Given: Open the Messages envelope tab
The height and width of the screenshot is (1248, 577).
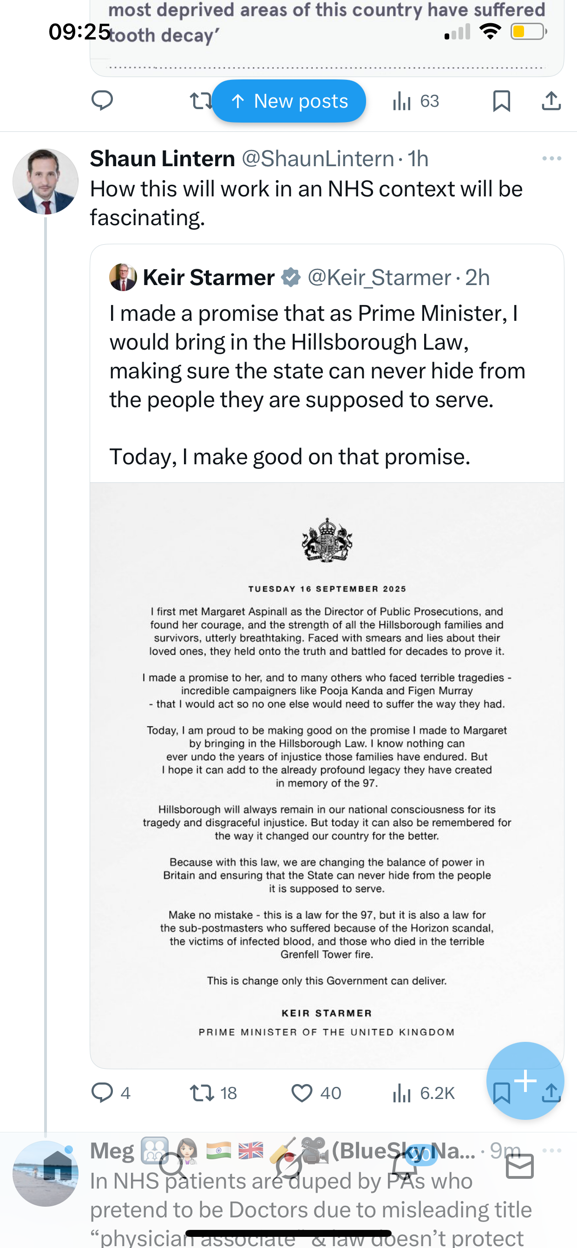Looking at the screenshot, I should tap(519, 1166).
